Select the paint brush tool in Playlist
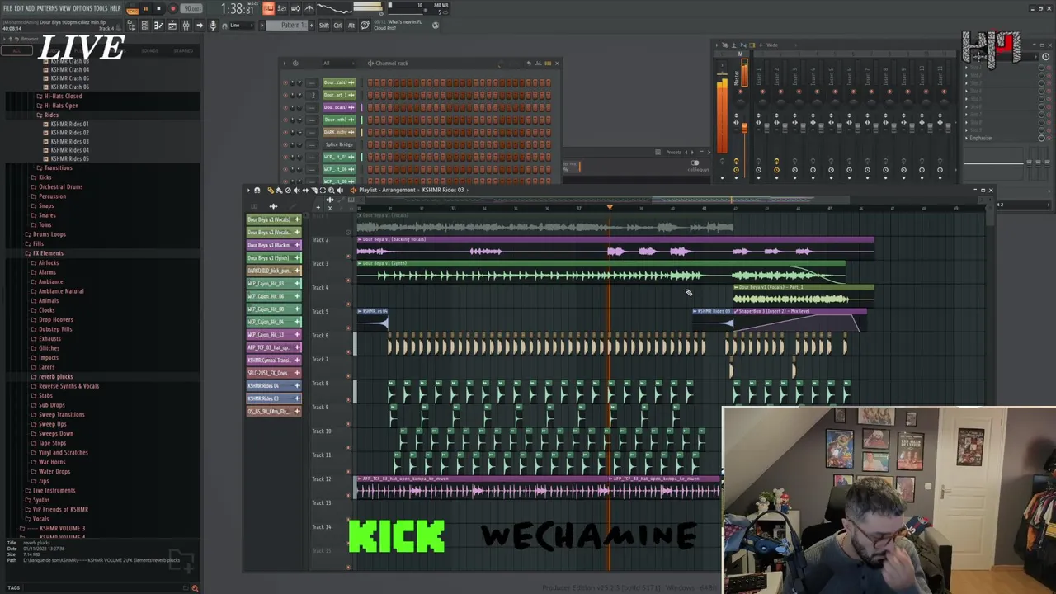 (279, 190)
